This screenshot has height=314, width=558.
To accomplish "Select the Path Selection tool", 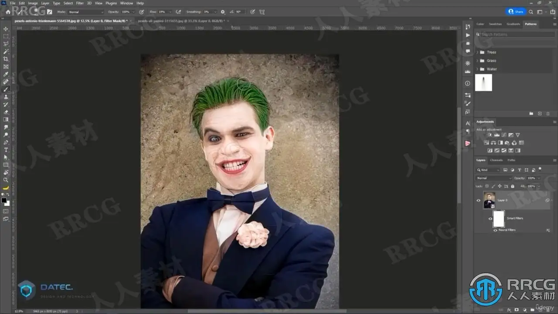I will pos(6,157).
